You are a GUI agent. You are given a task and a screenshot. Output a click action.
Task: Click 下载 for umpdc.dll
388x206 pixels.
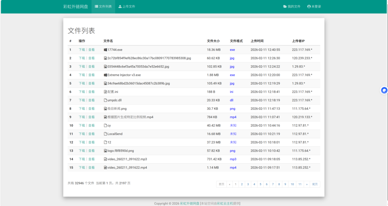tap(82, 101)
